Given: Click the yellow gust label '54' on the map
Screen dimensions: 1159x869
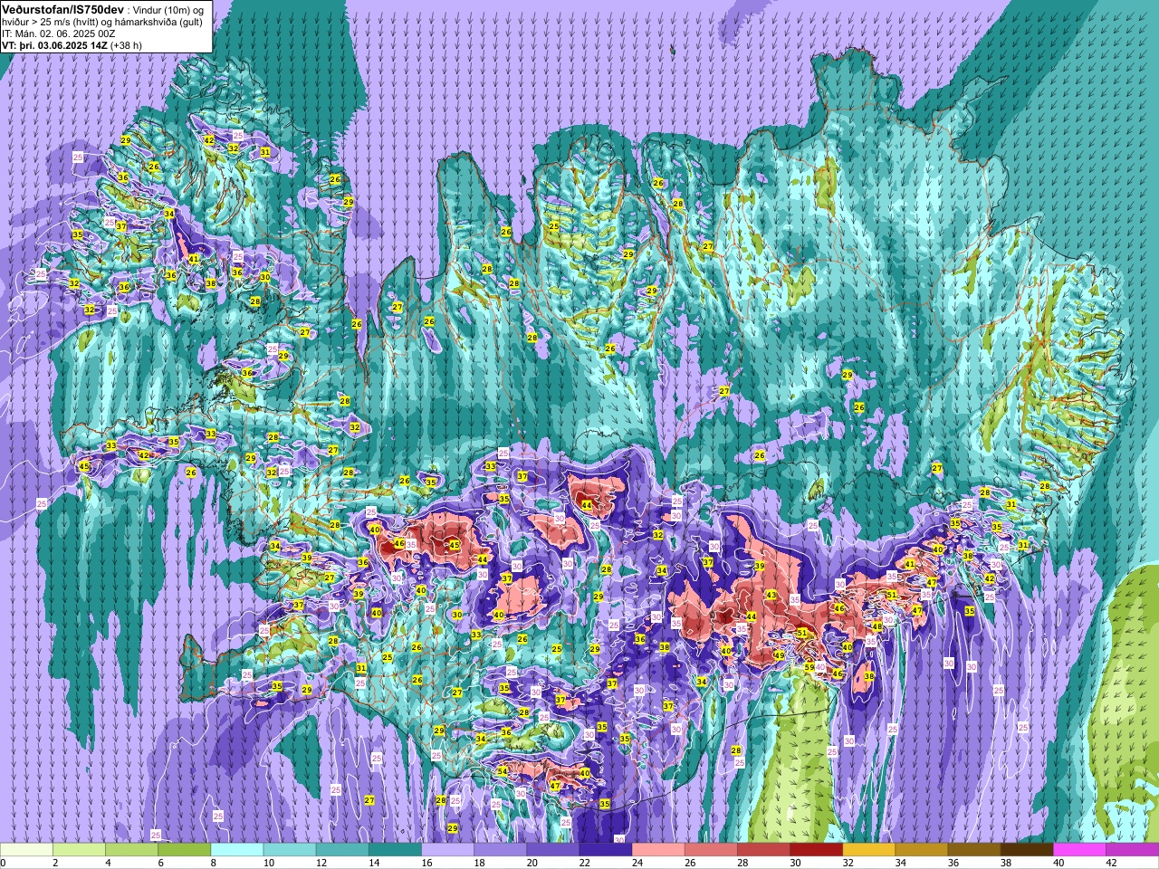Looking at the screenshot, I should pos(503,771).
